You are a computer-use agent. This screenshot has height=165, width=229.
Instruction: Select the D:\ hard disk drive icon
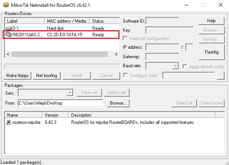click(9, 28)
